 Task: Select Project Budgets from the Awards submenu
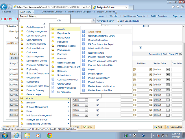click(x=96, y=82)
